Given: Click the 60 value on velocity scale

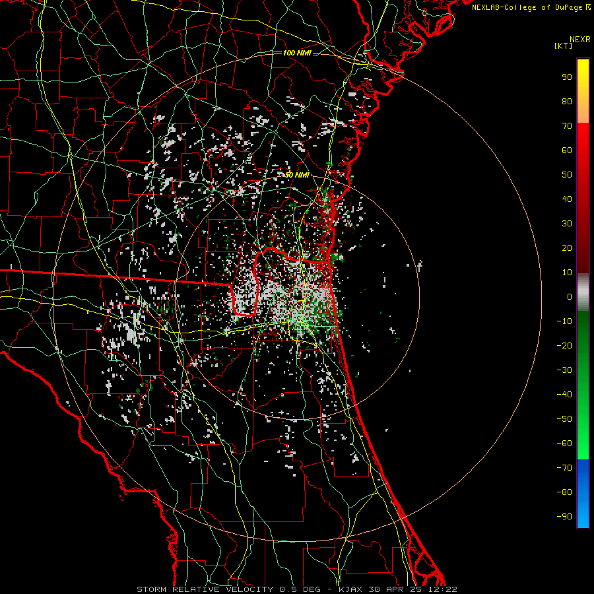Looking at the screenshot, I should (567, 150).
